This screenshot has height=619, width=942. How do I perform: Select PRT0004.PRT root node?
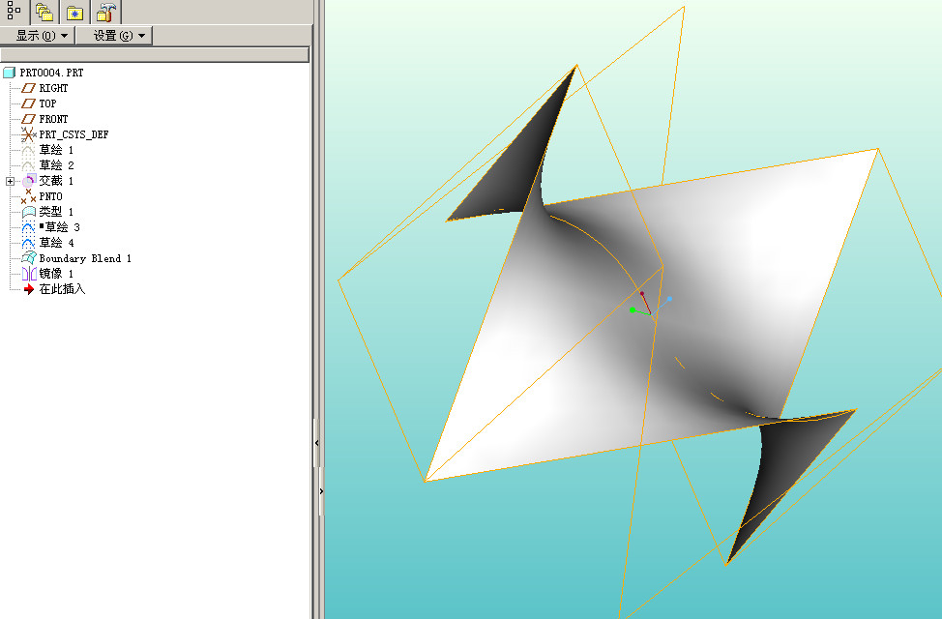click(x=51, y=73)
